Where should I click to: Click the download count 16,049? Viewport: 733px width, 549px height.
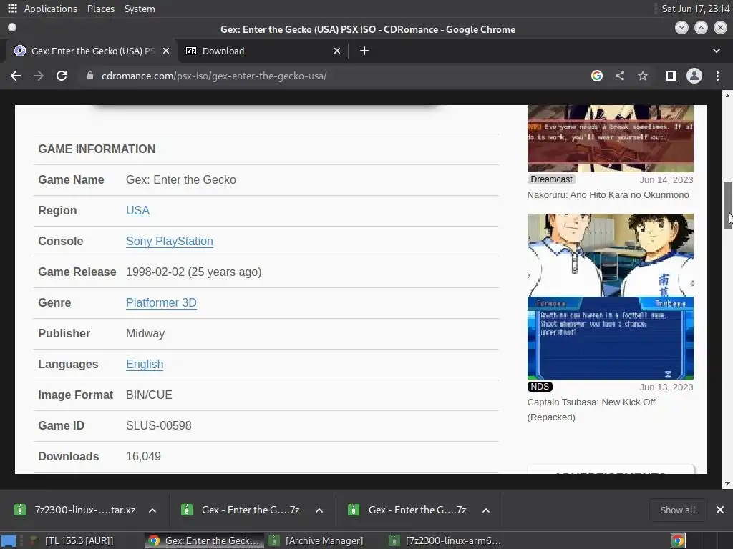(x=143, y=457)
